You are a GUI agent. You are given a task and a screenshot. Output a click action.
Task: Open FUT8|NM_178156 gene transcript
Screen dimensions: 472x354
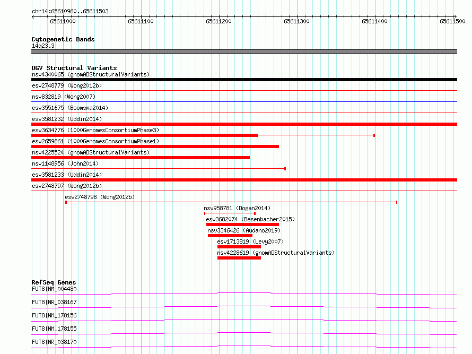point(54,315)
